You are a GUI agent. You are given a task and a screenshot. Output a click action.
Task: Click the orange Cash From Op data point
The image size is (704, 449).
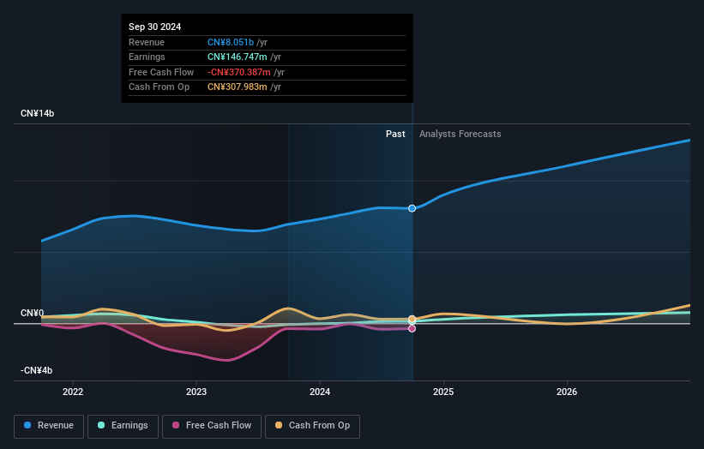click(x=412, y=319)
